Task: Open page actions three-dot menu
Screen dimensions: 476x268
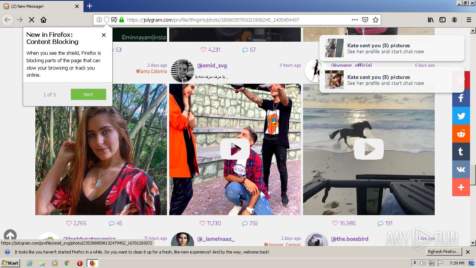Action: [x=355, y=20]
